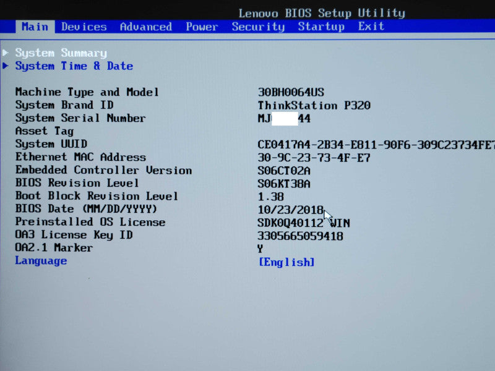Switch to the Startup tab
Image resolution: width=495 pixels, height=371 pixels.
coord(321,27)
